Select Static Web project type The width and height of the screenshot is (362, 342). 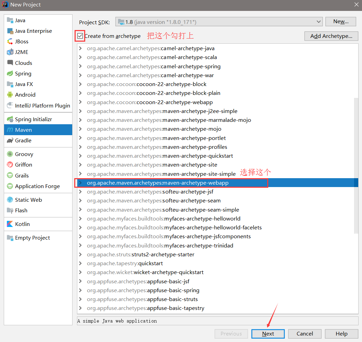[38, 200]
